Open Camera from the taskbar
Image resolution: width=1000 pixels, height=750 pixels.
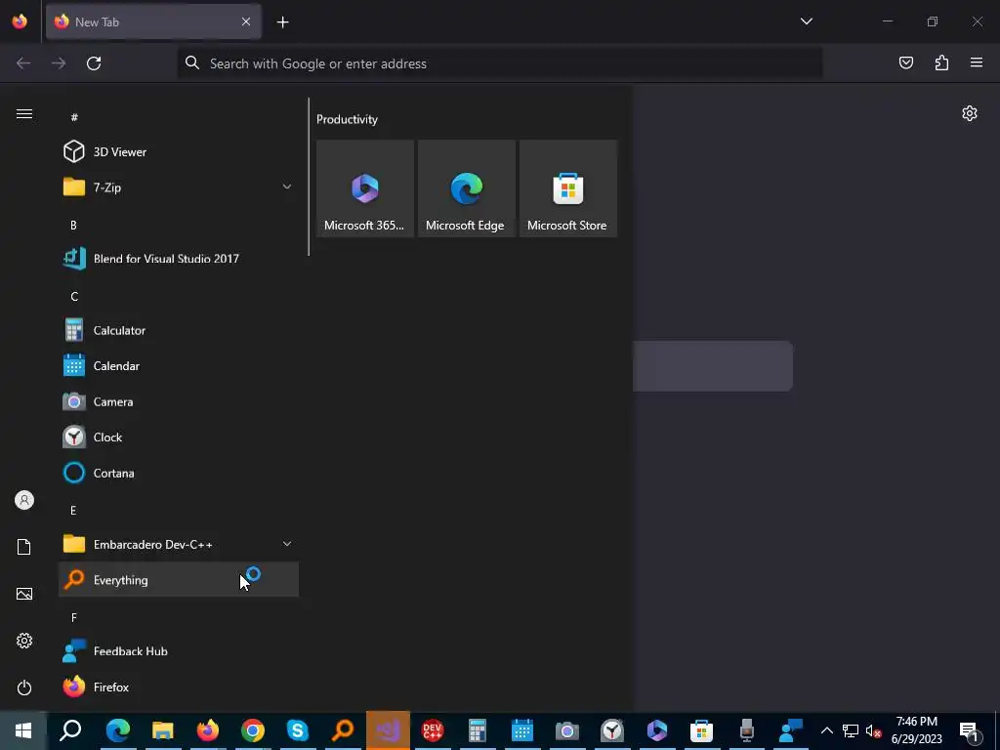pyautogui.click(x=567, y=730)
